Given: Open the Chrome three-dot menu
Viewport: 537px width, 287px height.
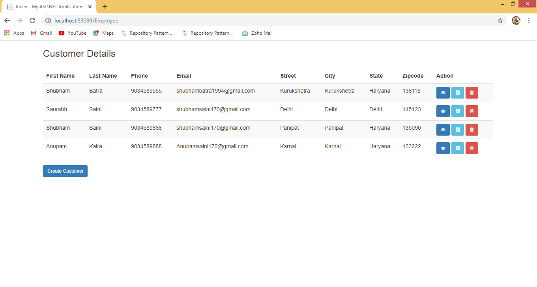Looking at the screenshot, I should tap(529, 20).
